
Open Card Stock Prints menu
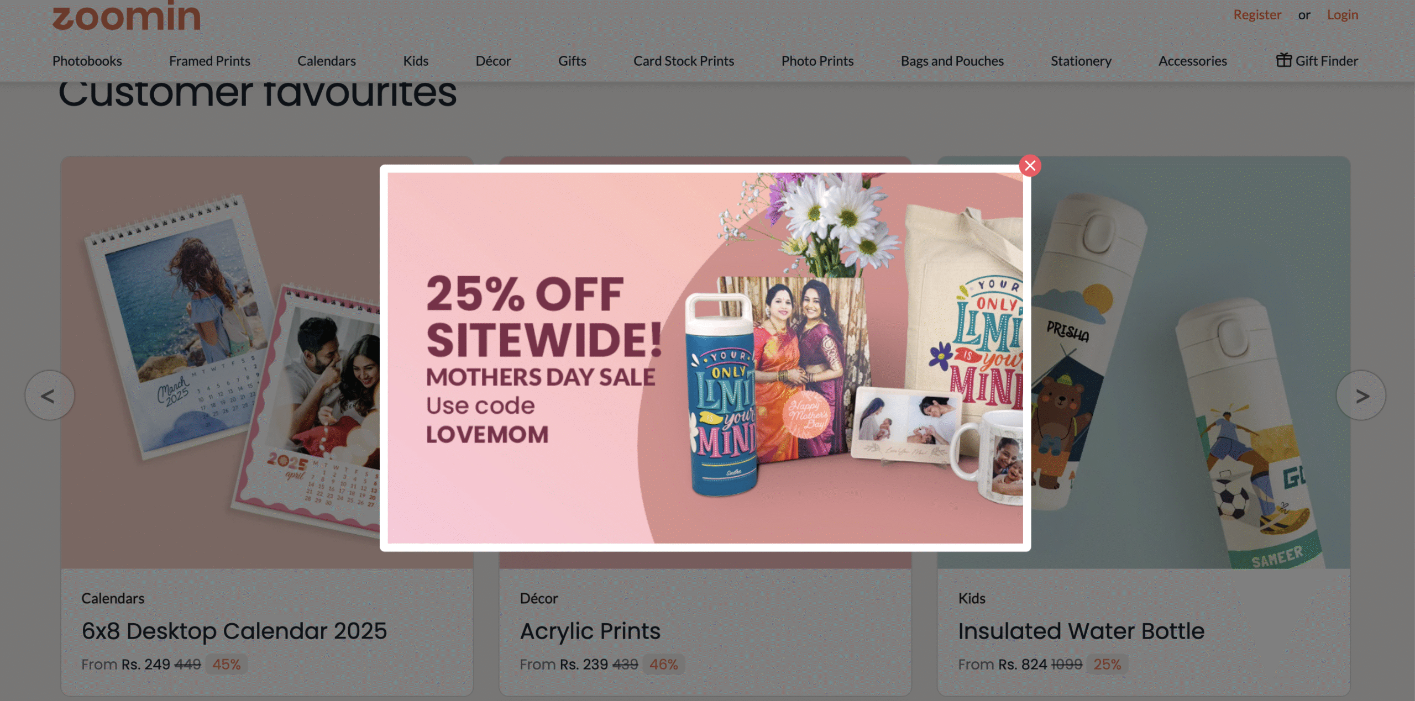pos(684,61)
